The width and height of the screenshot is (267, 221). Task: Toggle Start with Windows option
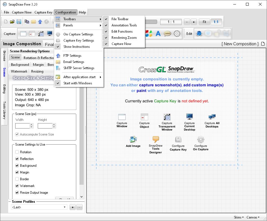coord(77,83)
